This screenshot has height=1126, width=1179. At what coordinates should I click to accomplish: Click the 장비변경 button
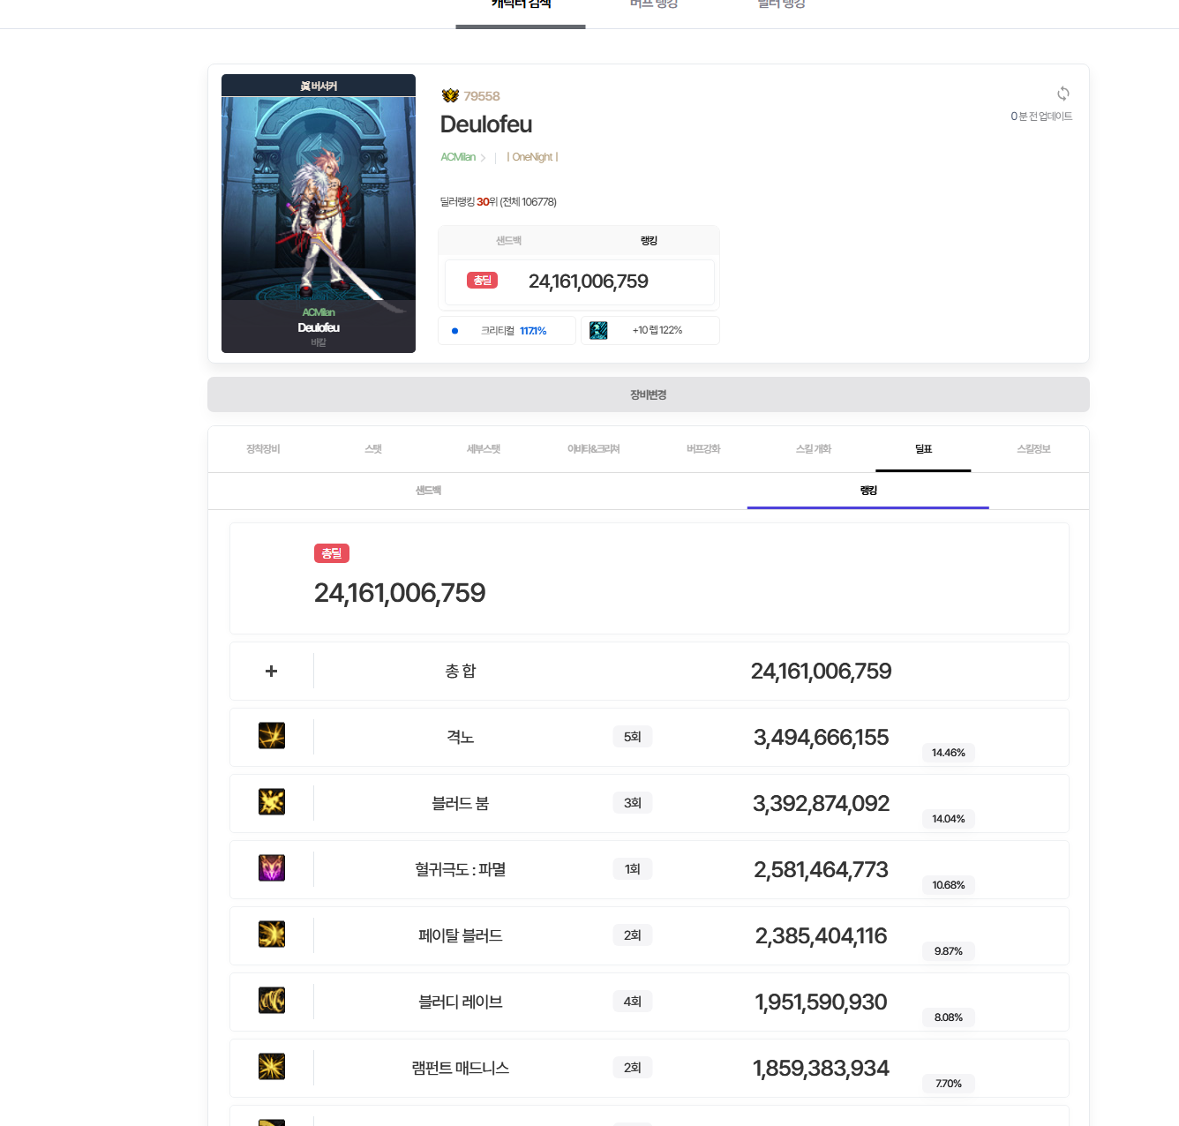[649, 394]
